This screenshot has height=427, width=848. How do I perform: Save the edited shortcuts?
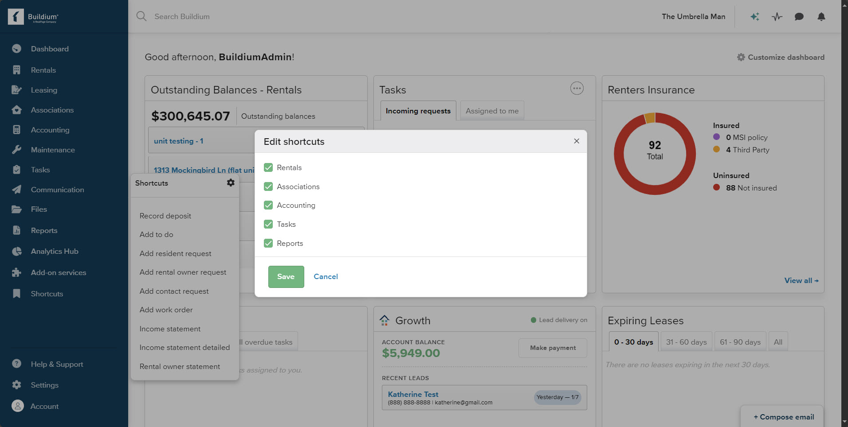coord(286,276)
